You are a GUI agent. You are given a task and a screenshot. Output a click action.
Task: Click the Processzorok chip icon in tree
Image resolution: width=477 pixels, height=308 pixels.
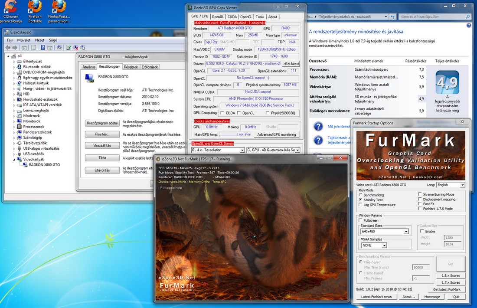tap(20, 127)
